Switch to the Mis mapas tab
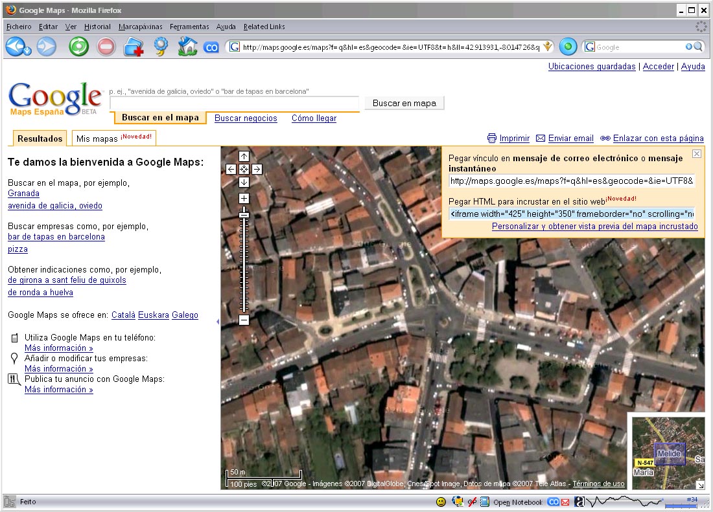 click(114, 139)
